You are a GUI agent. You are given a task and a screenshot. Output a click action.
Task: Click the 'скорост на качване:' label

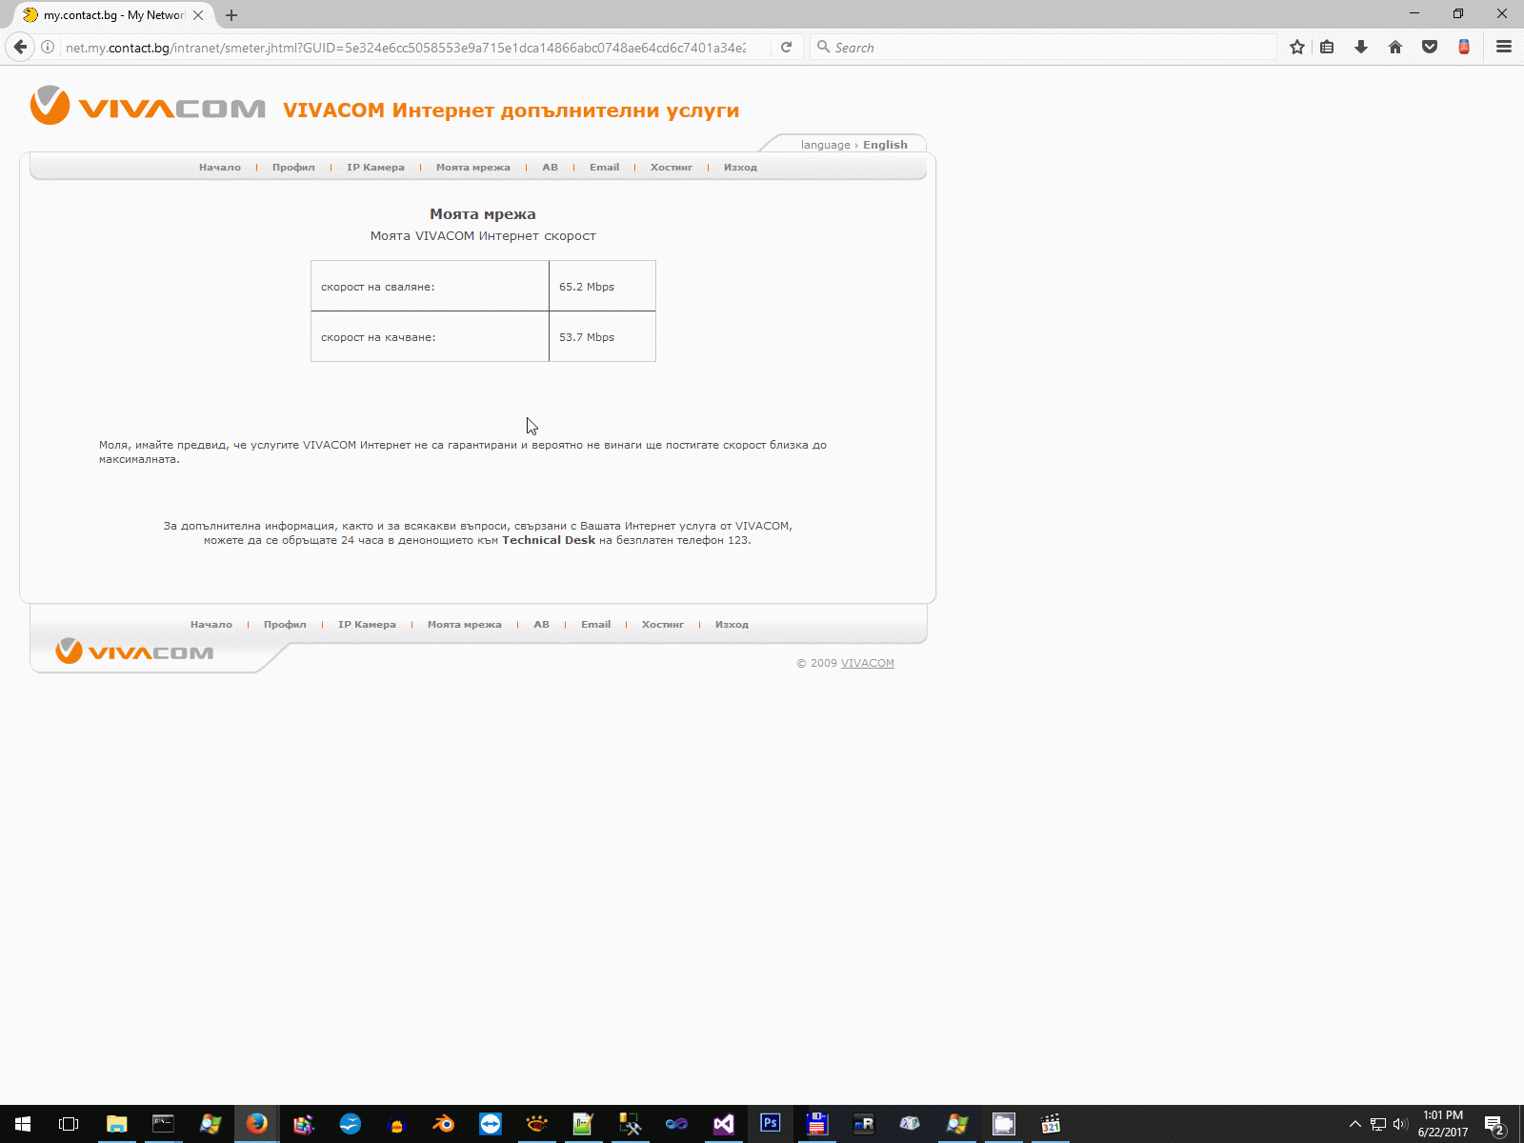(378, 337)
